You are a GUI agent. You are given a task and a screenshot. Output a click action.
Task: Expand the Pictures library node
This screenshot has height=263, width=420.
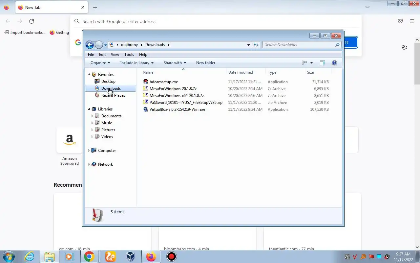click(x=92, y=130)
